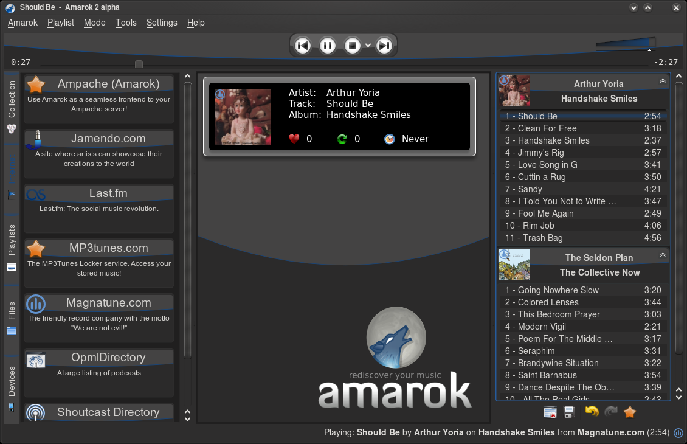Click the Files tab folder icon

pos(12,331)
